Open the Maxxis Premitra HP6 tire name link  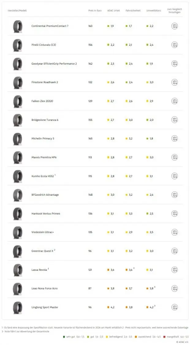(44, 157)
